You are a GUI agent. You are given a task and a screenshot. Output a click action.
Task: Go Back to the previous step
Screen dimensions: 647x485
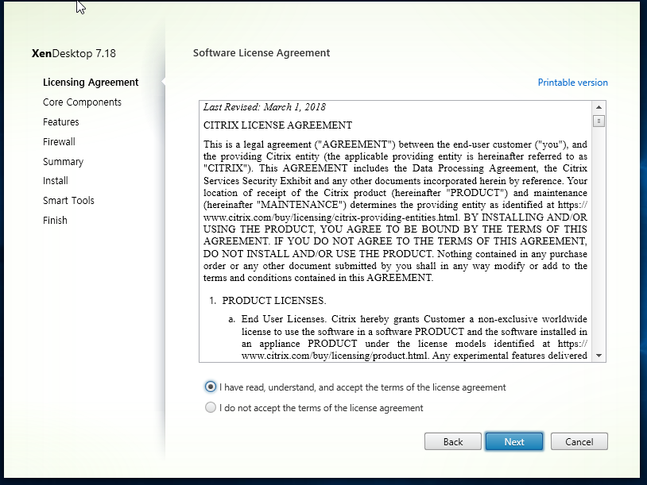coord(452,441)
